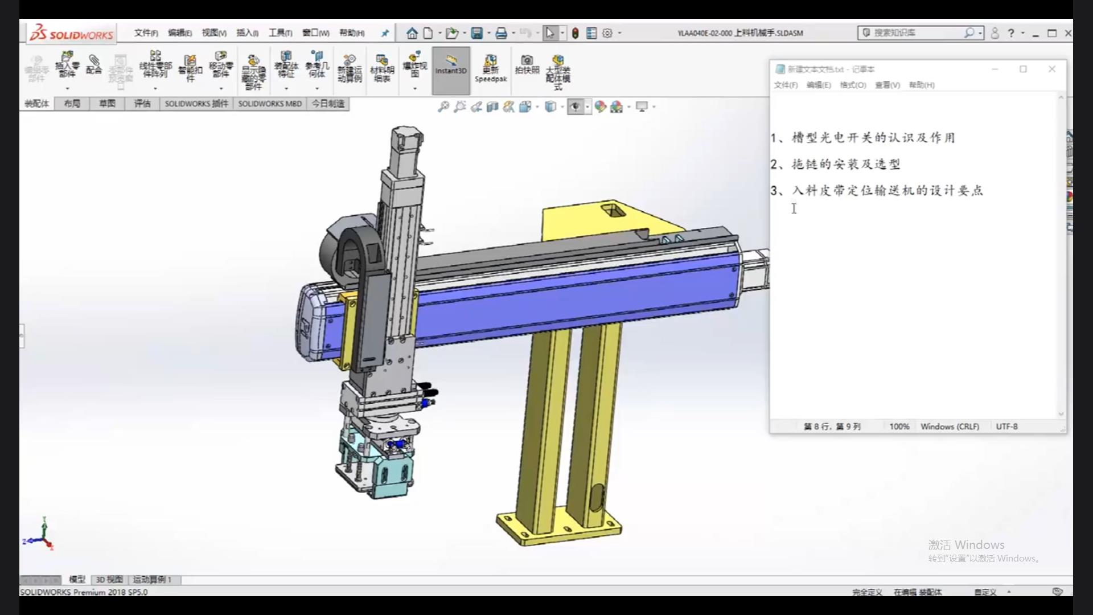Click the Section View icon in view toolbar

pyautogui.click(x=492, y=106)
